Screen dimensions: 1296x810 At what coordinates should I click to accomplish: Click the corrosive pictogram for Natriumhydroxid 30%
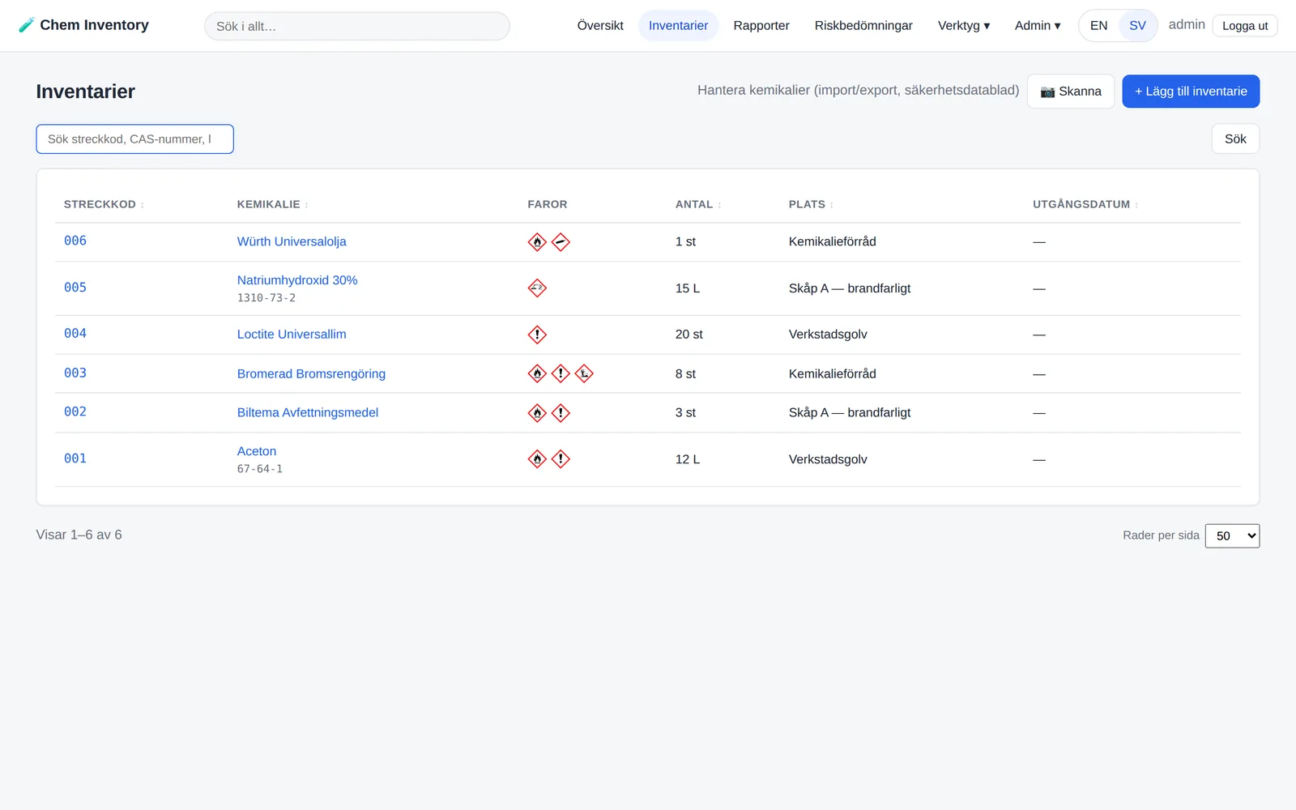pos(537,288)
